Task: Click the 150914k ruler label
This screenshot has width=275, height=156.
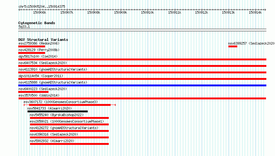Action: click(255, 12)
